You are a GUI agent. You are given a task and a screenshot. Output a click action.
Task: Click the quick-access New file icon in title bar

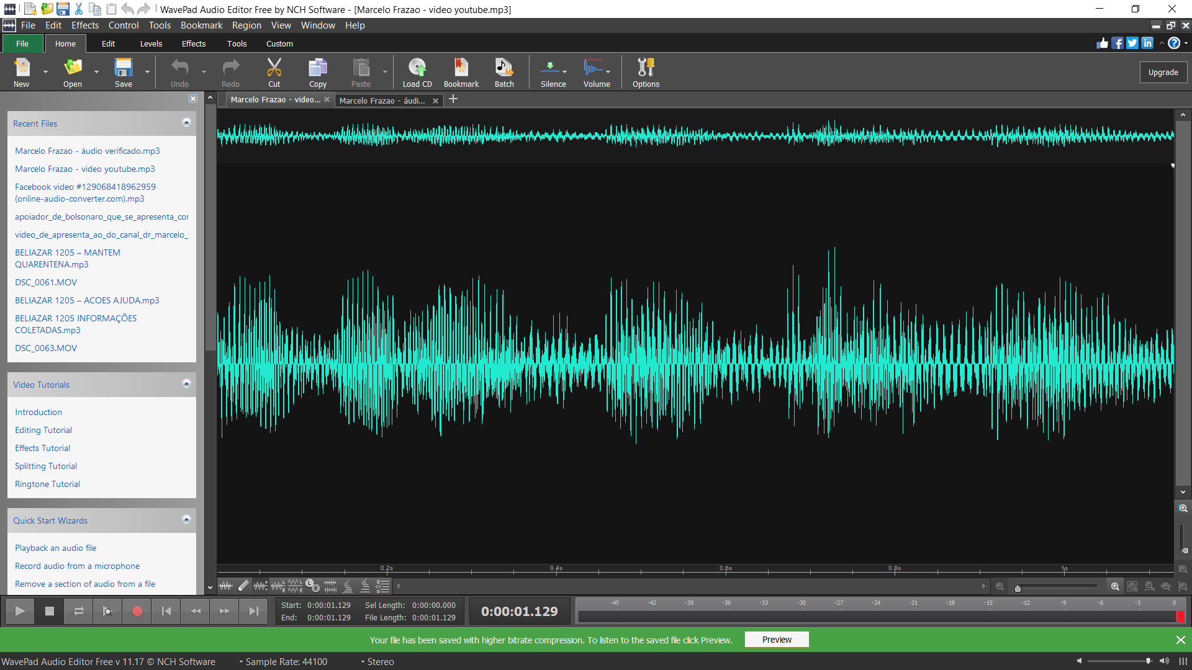[30, 9]
